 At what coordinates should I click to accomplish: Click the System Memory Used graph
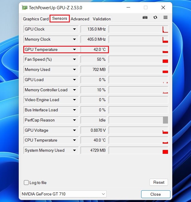click(138, 150)
